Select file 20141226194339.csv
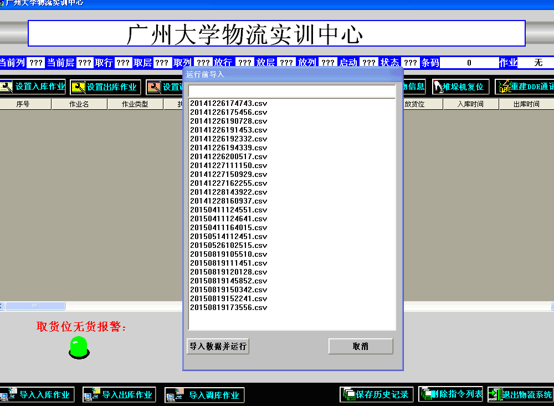 pyautogui.click(x=229, y=148)
